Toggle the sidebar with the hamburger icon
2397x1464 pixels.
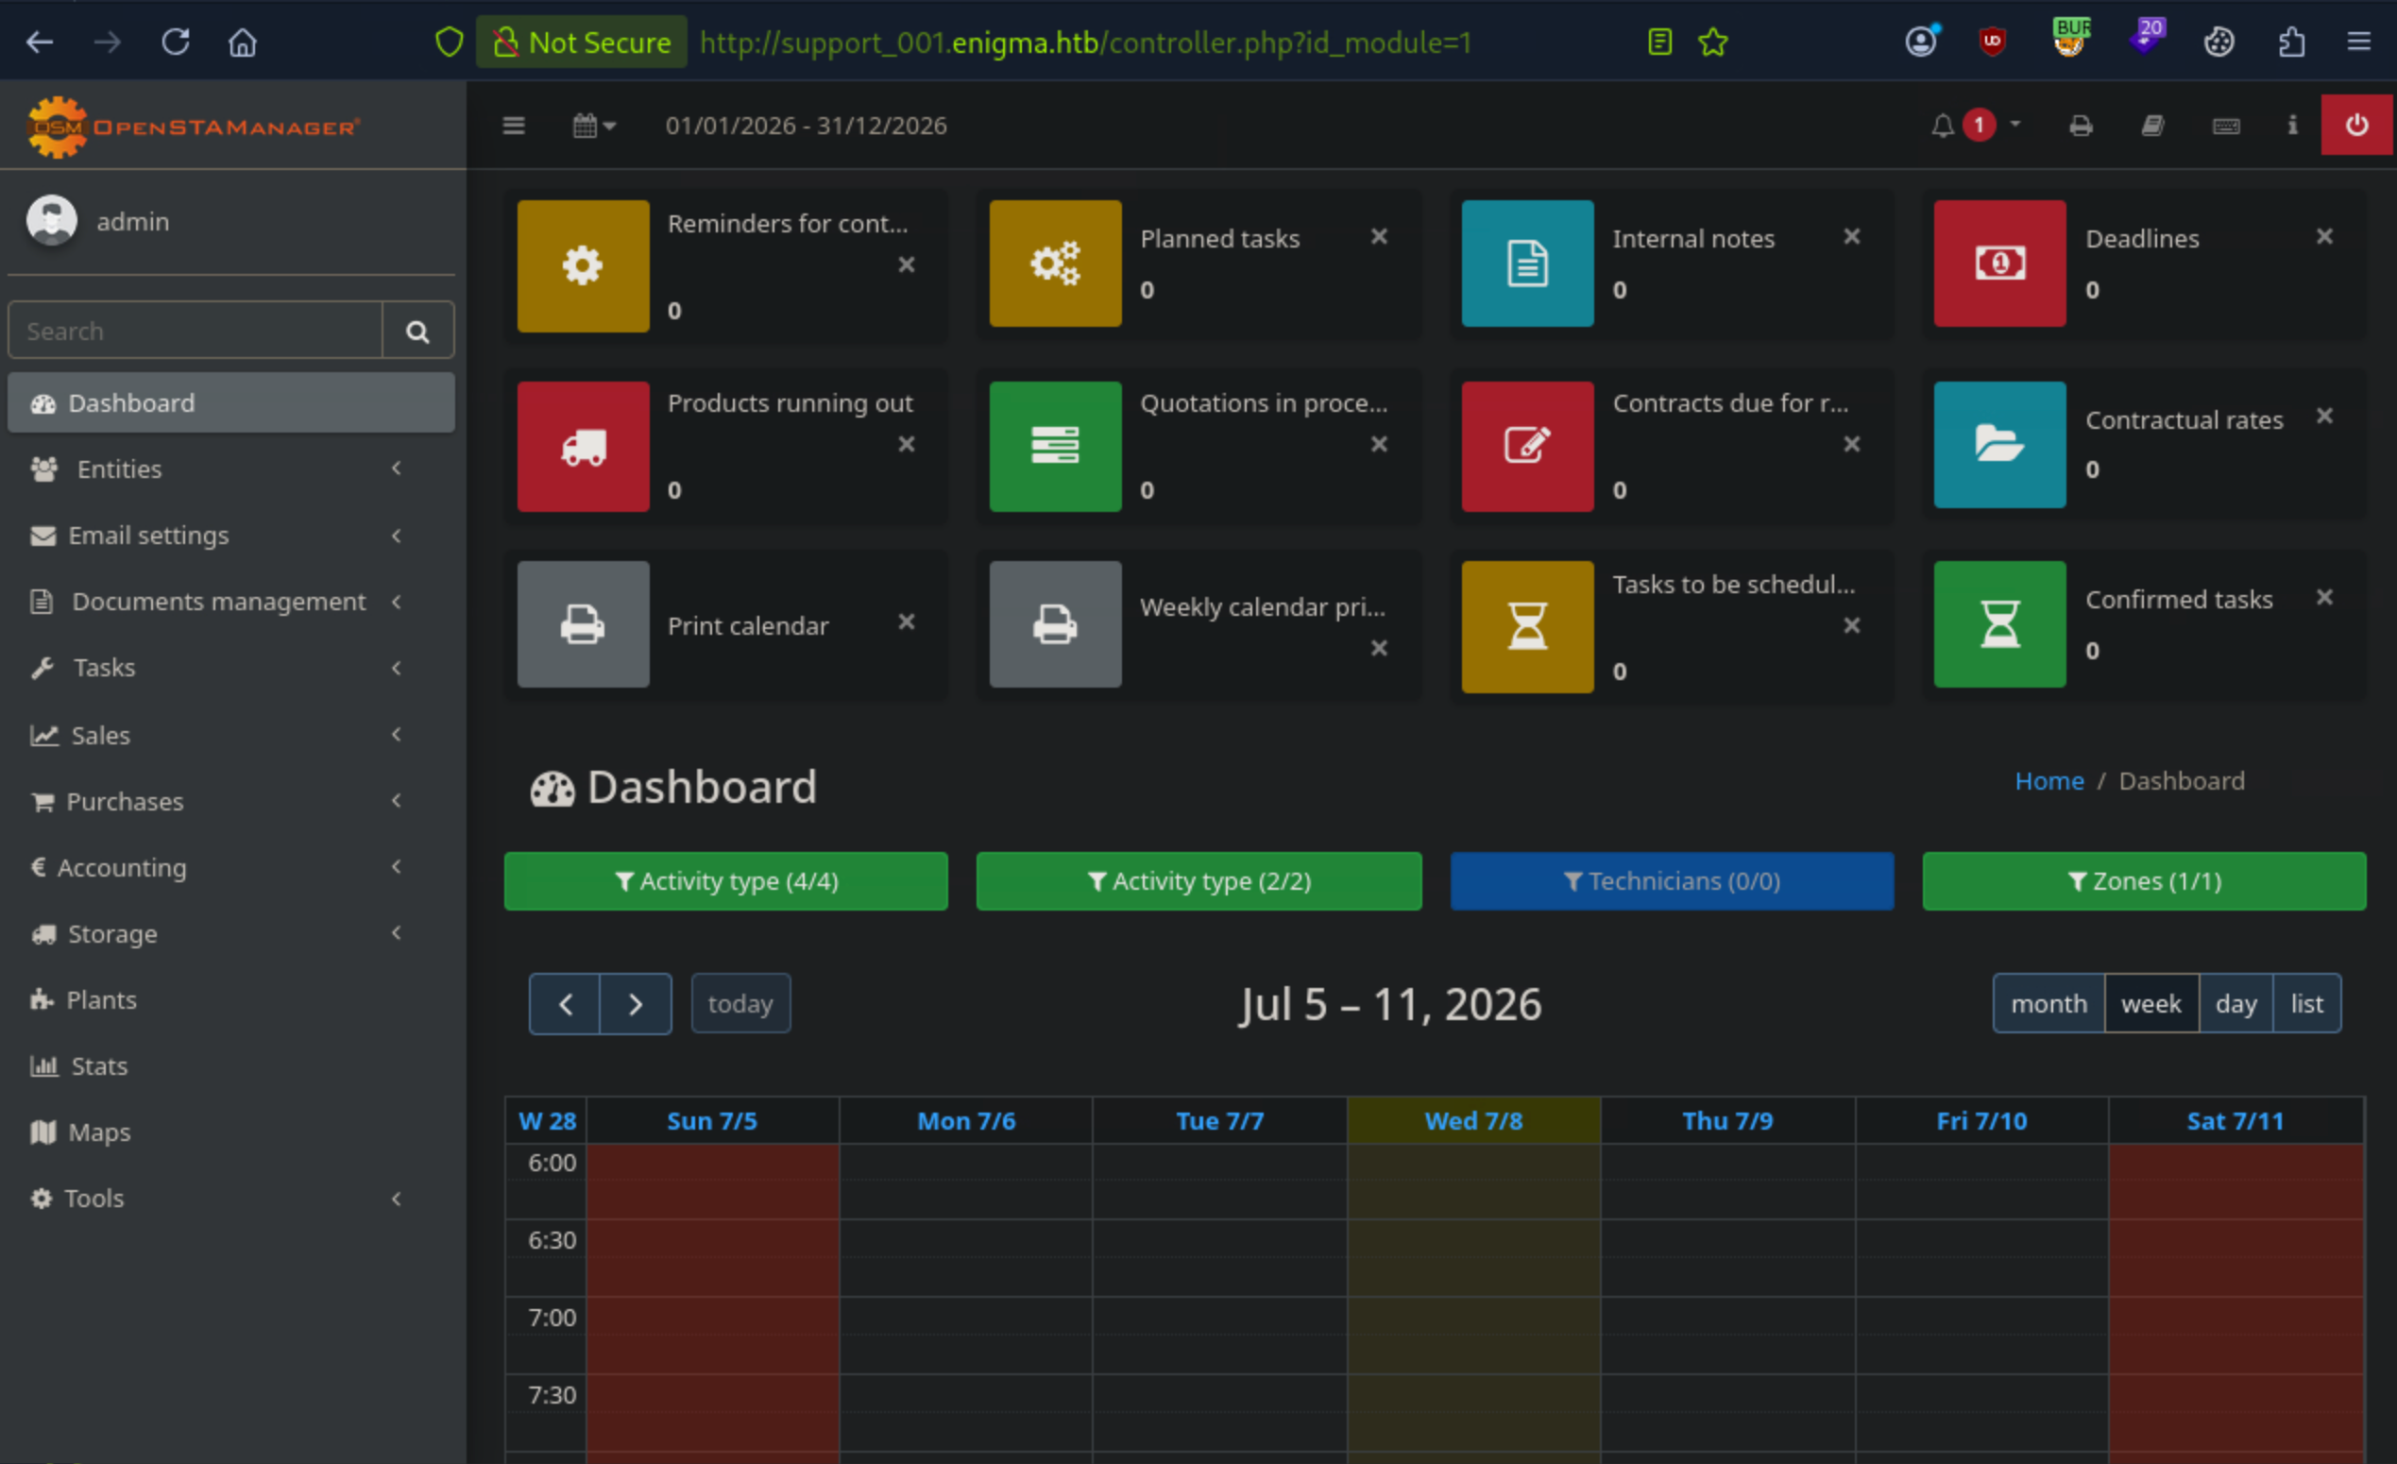(x=514, y=126)
